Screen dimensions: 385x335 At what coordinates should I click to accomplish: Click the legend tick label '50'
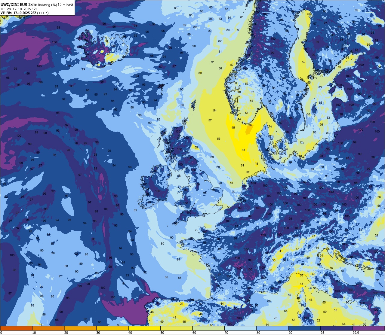point(162,333)
